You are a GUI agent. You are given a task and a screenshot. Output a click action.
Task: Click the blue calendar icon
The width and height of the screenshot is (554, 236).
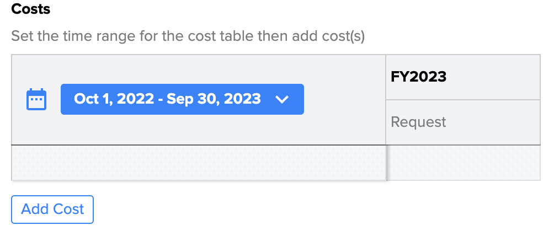click(36, 99)
